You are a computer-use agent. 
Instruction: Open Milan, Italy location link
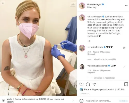click(92, 7)
